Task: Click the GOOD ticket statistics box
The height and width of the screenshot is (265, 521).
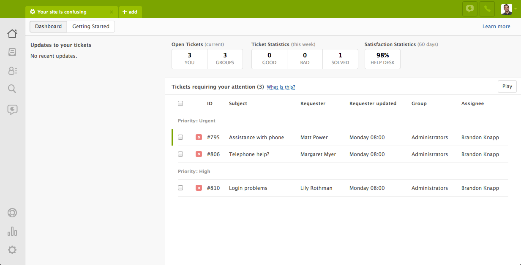Action: click(269, 59)
